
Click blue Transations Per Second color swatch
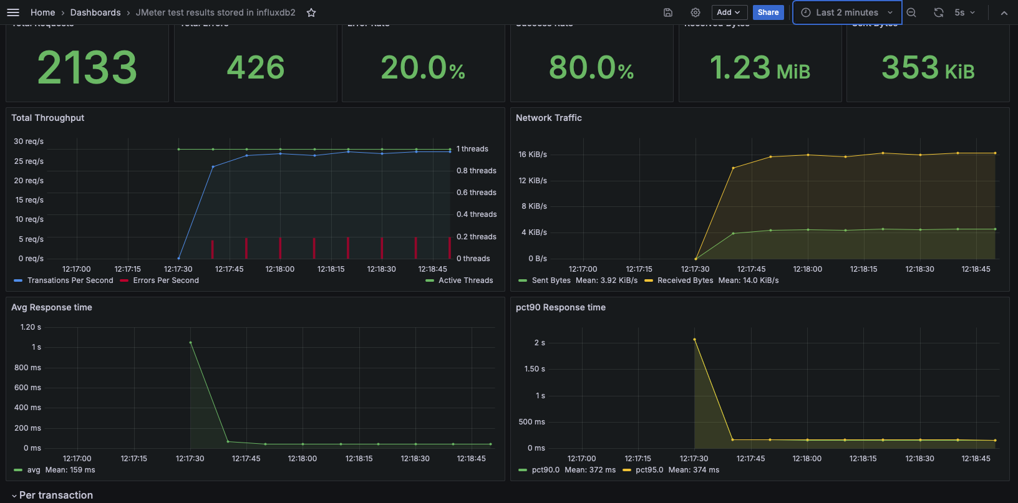pos(18,280)
